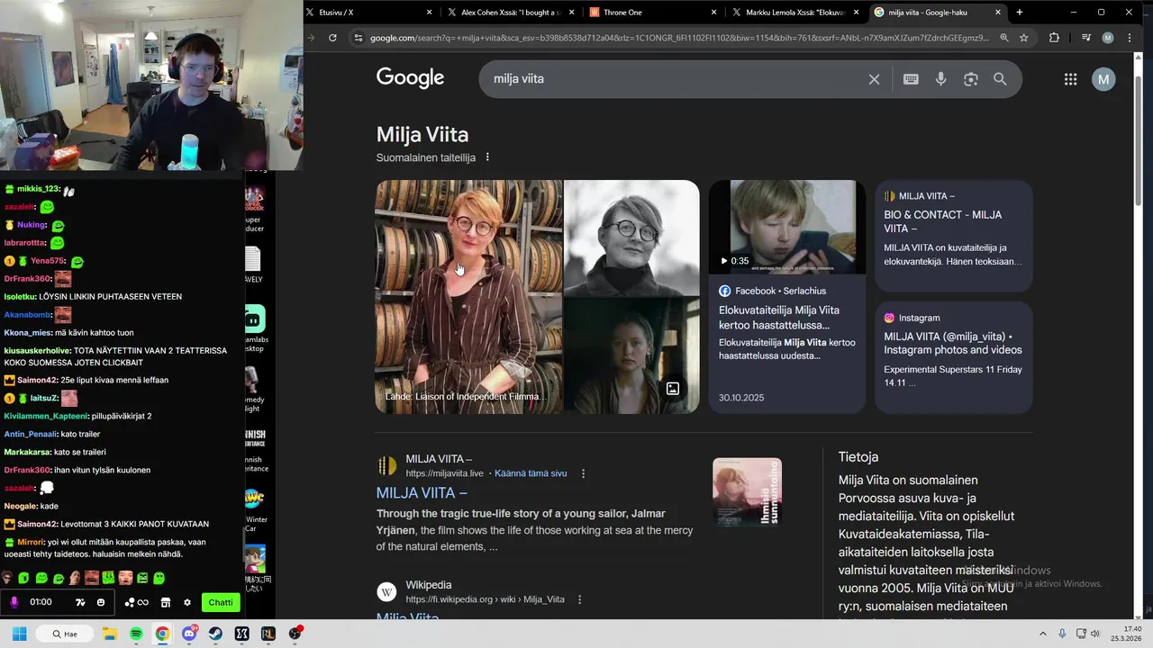
Task: Open Discord from taskbar
Action: click(189, 634)
